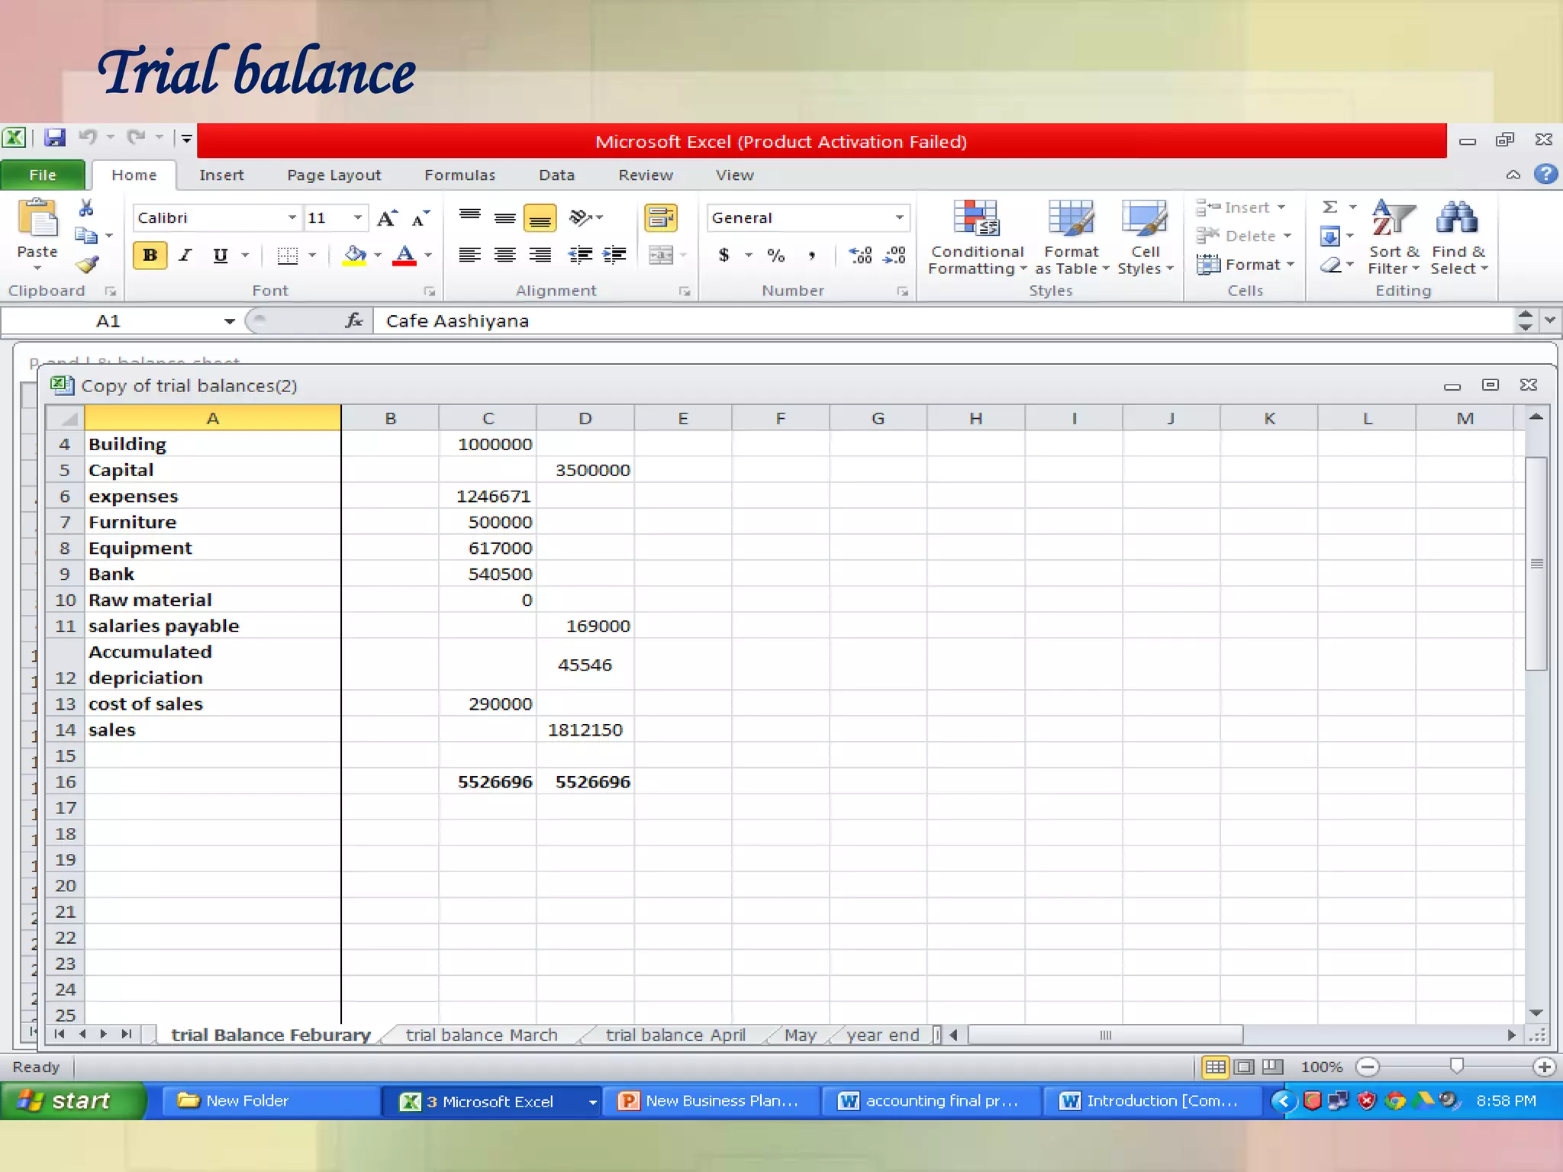Click Increase Indent icon
Viewport: 1563px width, 1172px height.
click(x=614, y=255)
